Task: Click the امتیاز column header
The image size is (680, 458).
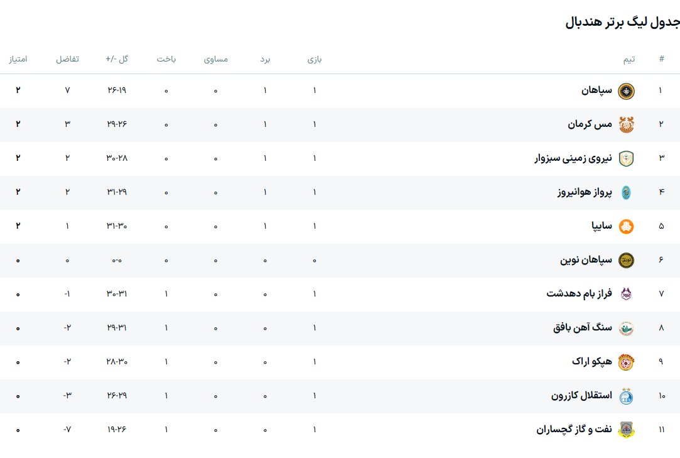Action: (18, 60)
